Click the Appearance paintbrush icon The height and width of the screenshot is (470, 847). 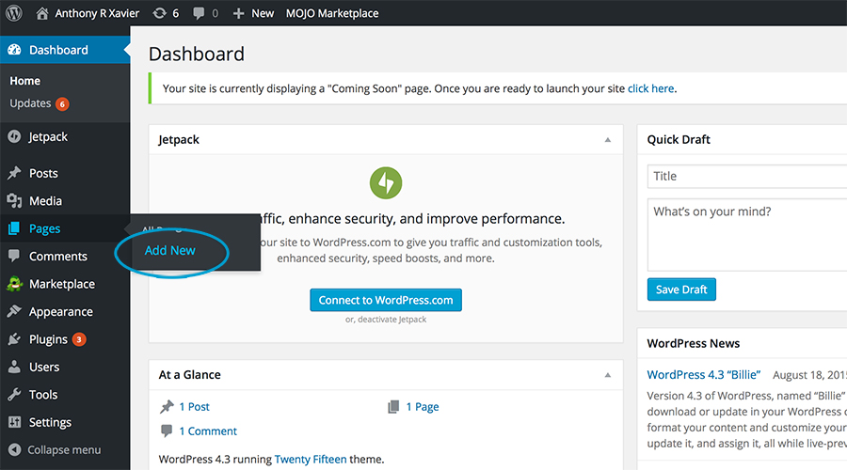tap(14, 311)
